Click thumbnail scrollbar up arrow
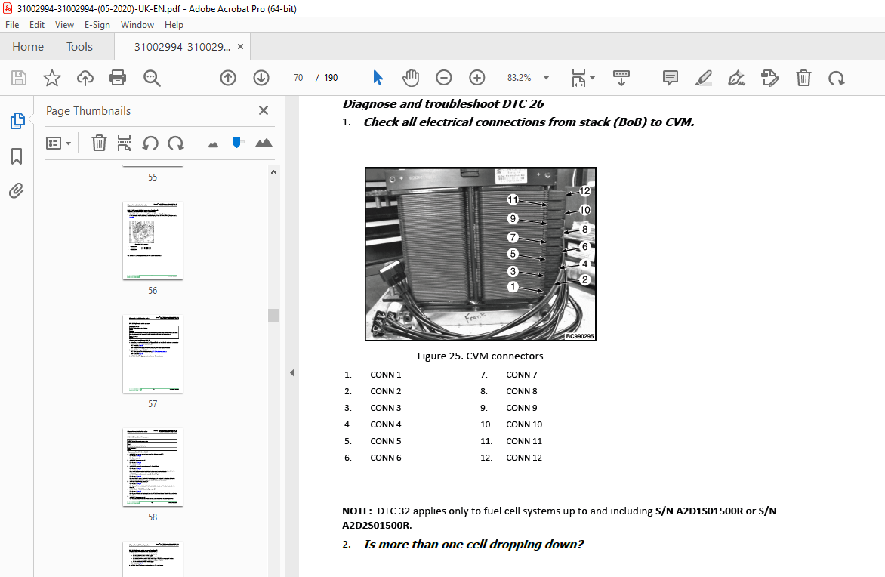The image size is (885, 577). (x=274, y=173)
